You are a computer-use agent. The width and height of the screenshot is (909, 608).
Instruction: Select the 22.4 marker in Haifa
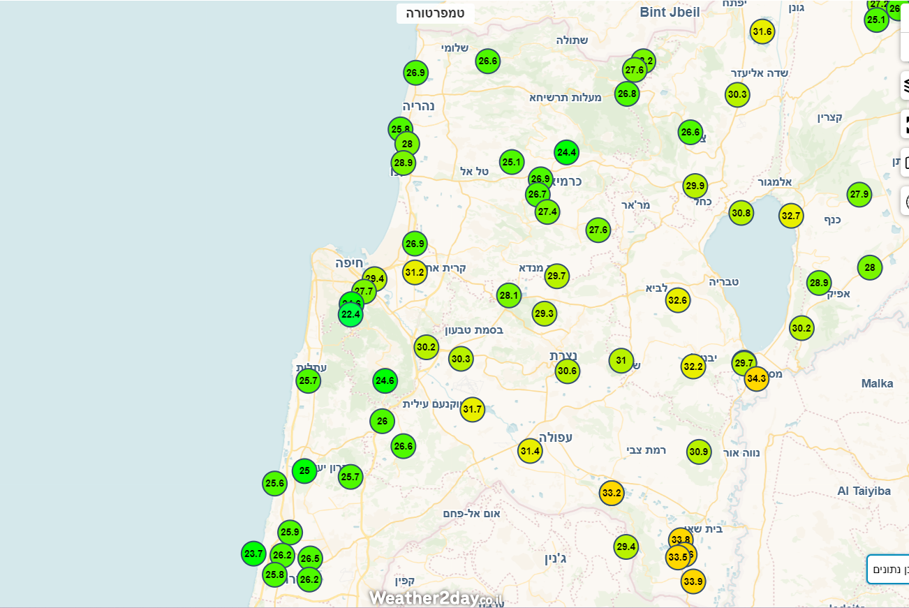(x=350, y=315)
